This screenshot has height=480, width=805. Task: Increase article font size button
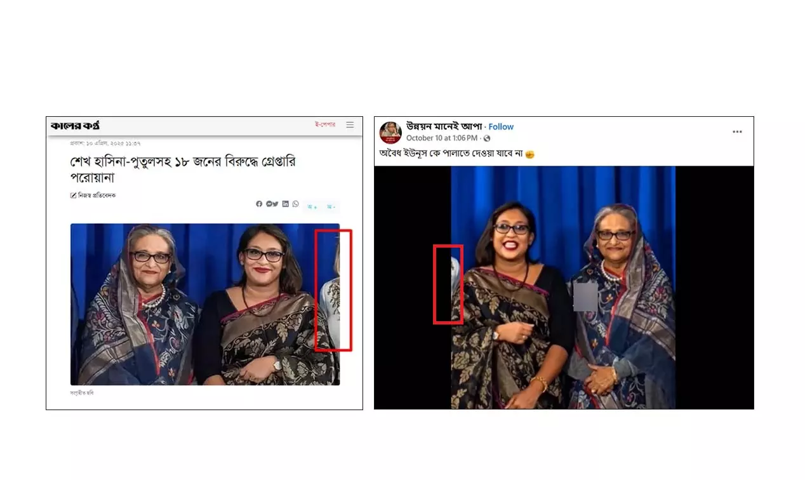[x=312, y=207]
